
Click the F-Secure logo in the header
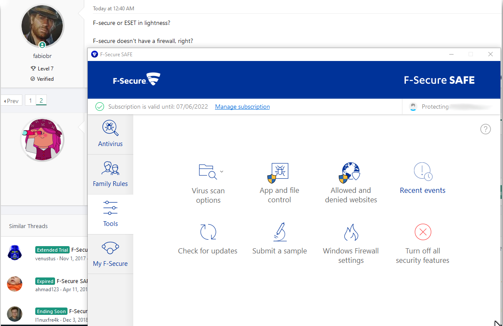(137, 79)
